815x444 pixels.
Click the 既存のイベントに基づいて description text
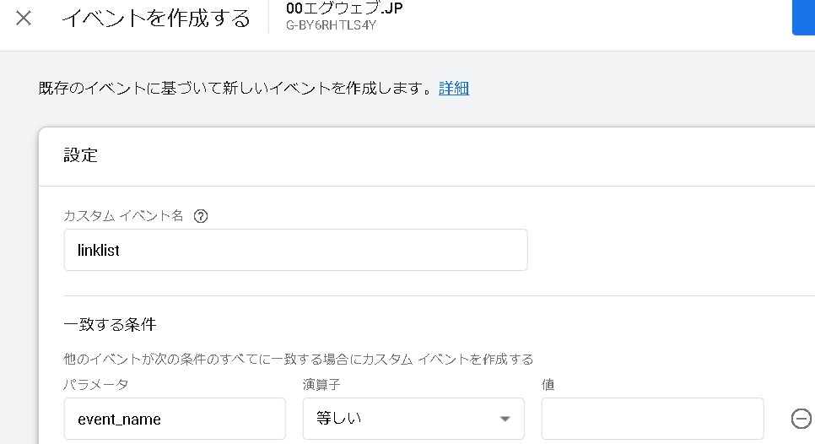tap(236, 89)
